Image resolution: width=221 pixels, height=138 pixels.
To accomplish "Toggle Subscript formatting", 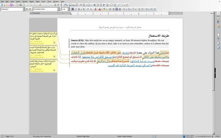I will pos(91,9).
